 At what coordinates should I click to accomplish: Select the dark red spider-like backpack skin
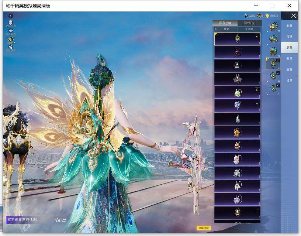pyautogui.click(x=237, y=52)
